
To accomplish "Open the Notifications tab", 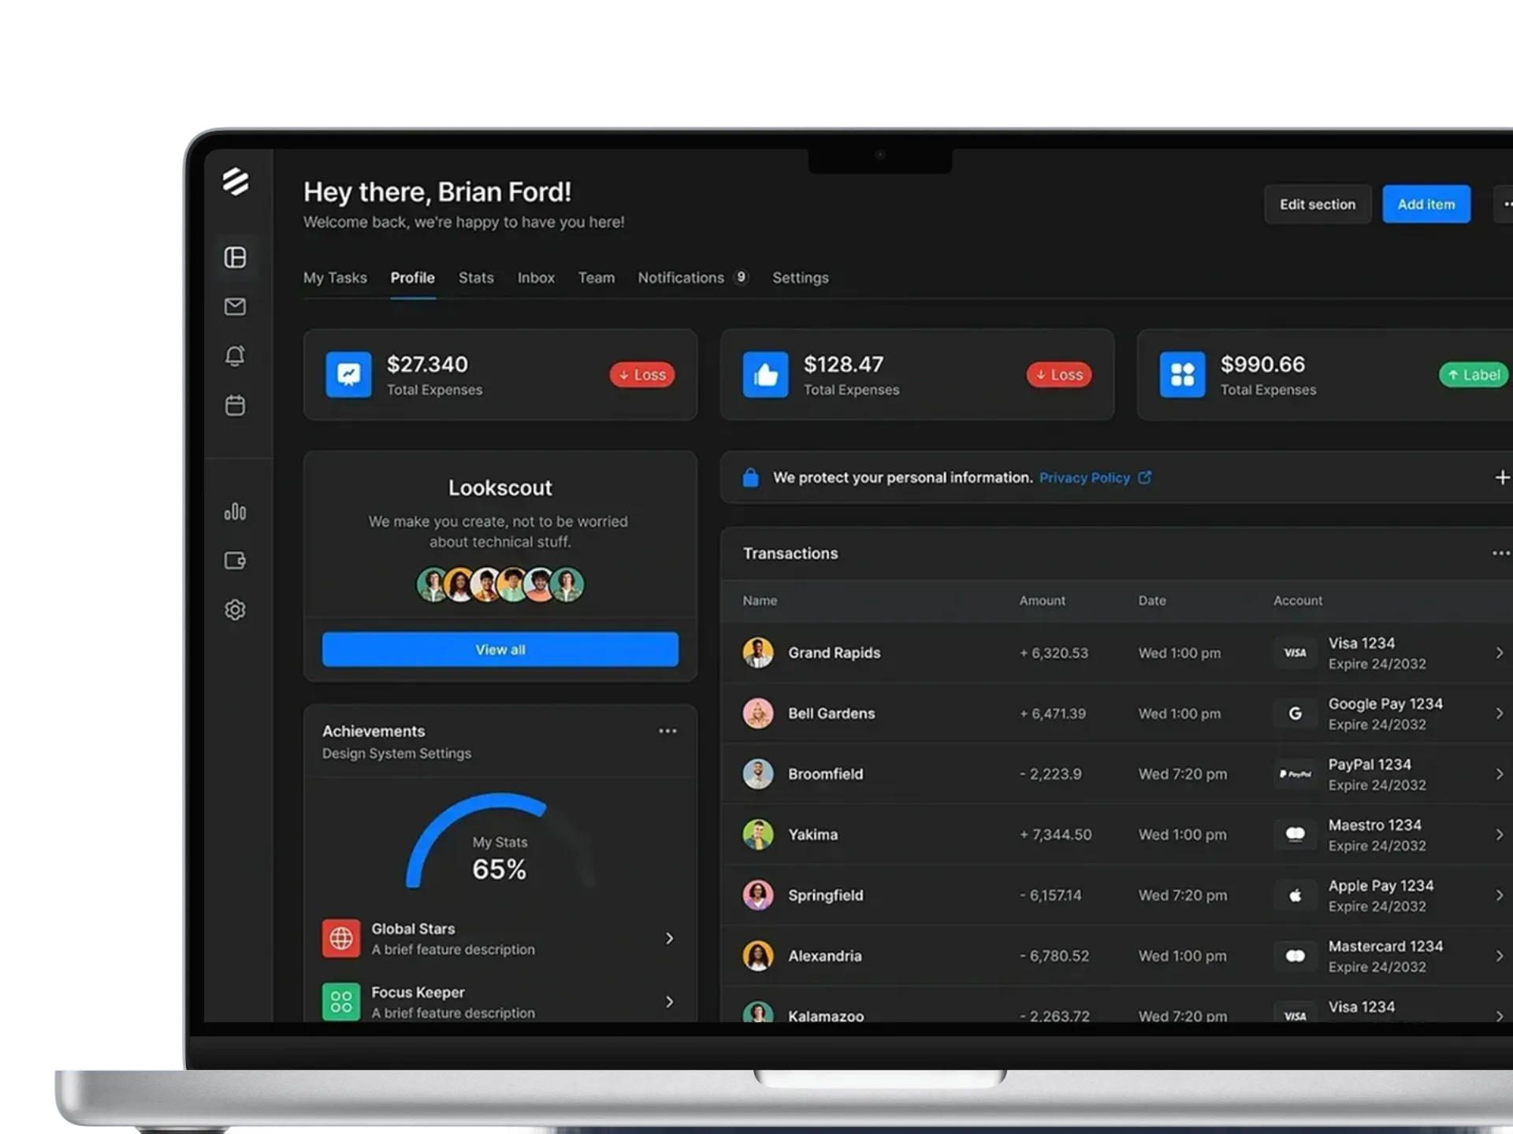I will pyautogui.click(x=682, y=278).
